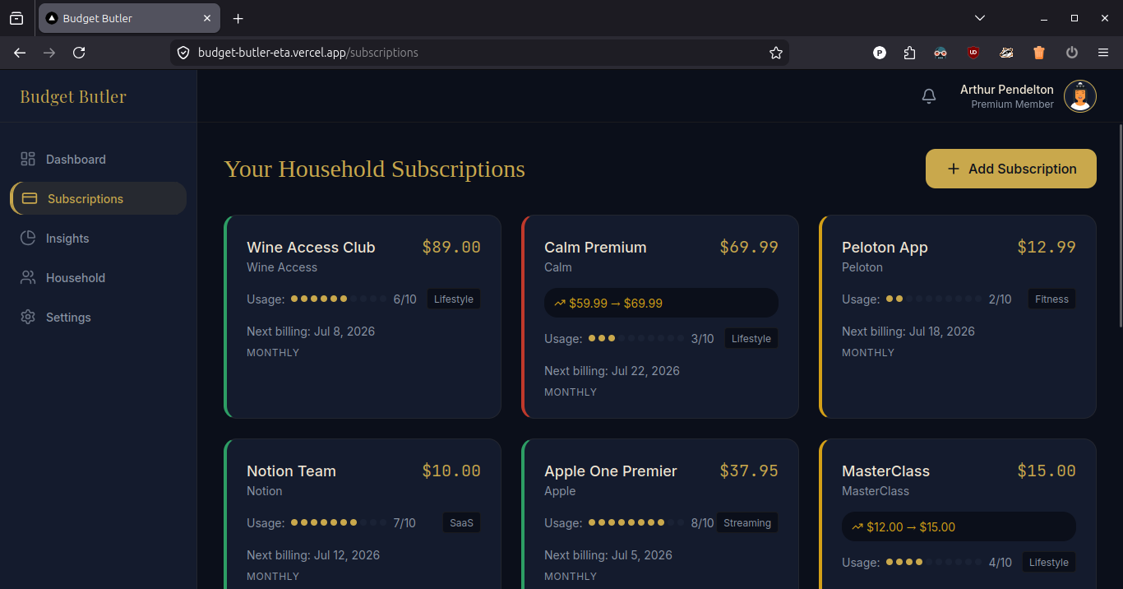Screen dimensions: 1123x589
Task: Close the Budget Butler tab
Action: 207,18
